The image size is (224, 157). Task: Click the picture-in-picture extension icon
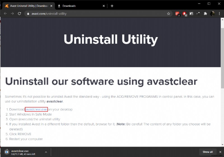point(191,13)
